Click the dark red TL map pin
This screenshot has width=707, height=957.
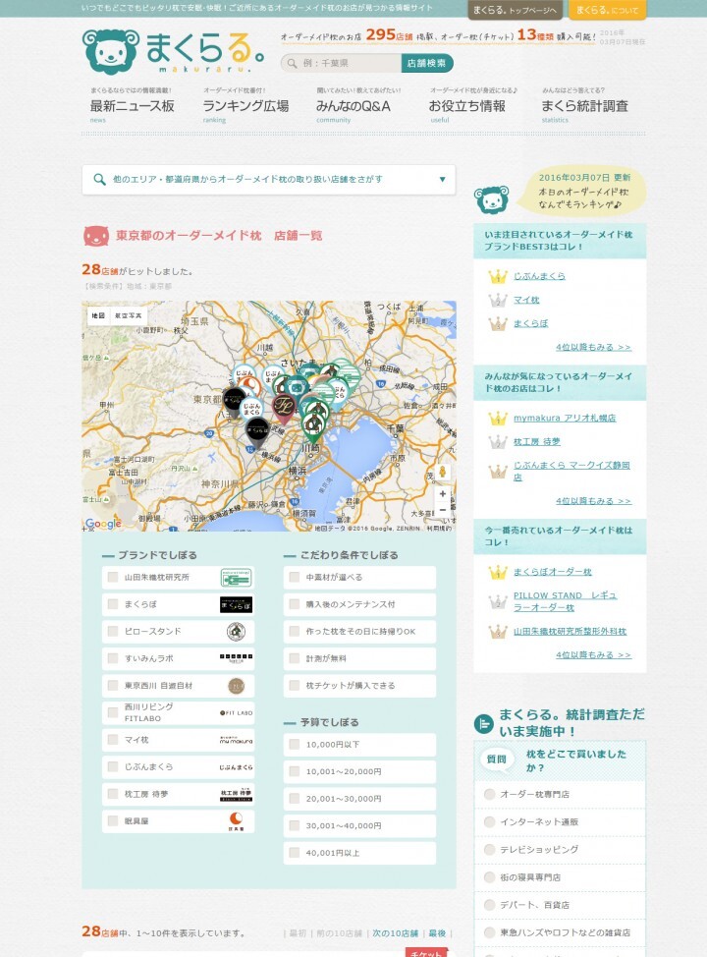284,409
